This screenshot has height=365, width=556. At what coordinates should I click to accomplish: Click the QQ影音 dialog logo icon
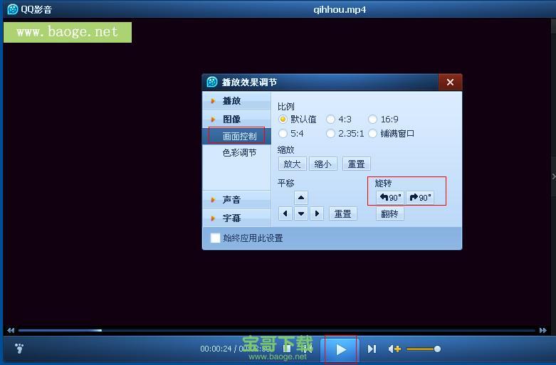coord(212,83)
